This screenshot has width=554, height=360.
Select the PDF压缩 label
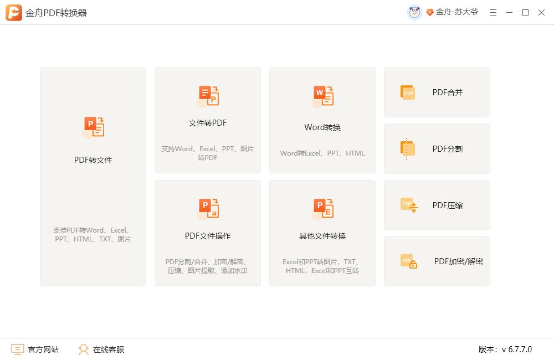[x=448, y=205]
